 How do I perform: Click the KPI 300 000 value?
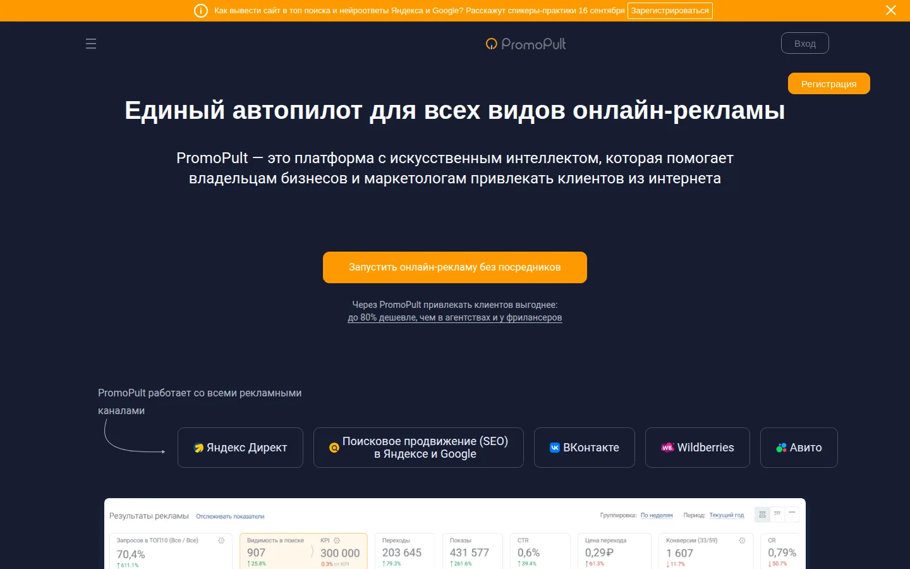coord(340,553)
